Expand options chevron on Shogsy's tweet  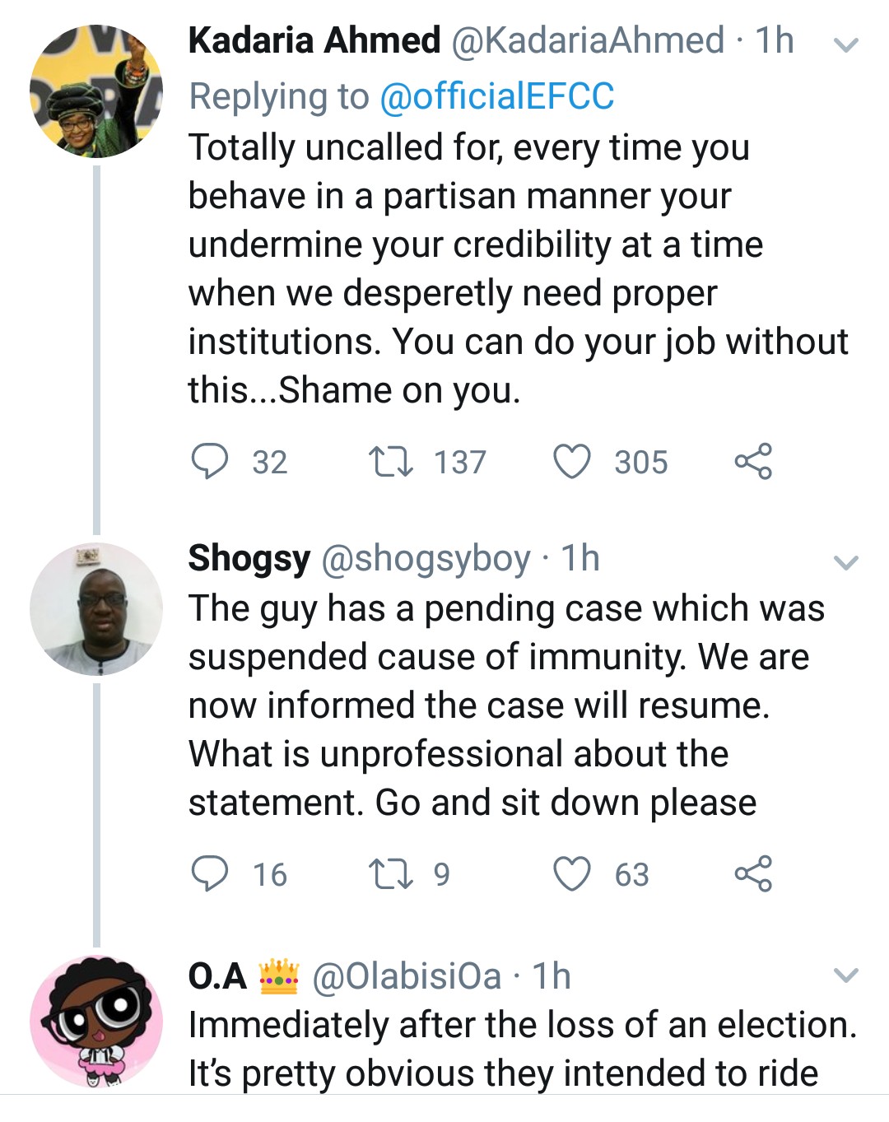(x=846, y=563)
